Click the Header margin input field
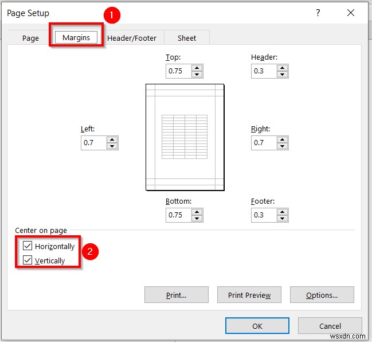The image size is (372, 342). click(264, 71)
